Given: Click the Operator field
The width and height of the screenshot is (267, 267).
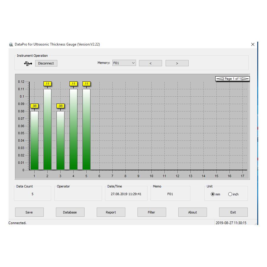Looking at the screenshot, I should coord(78,193).
